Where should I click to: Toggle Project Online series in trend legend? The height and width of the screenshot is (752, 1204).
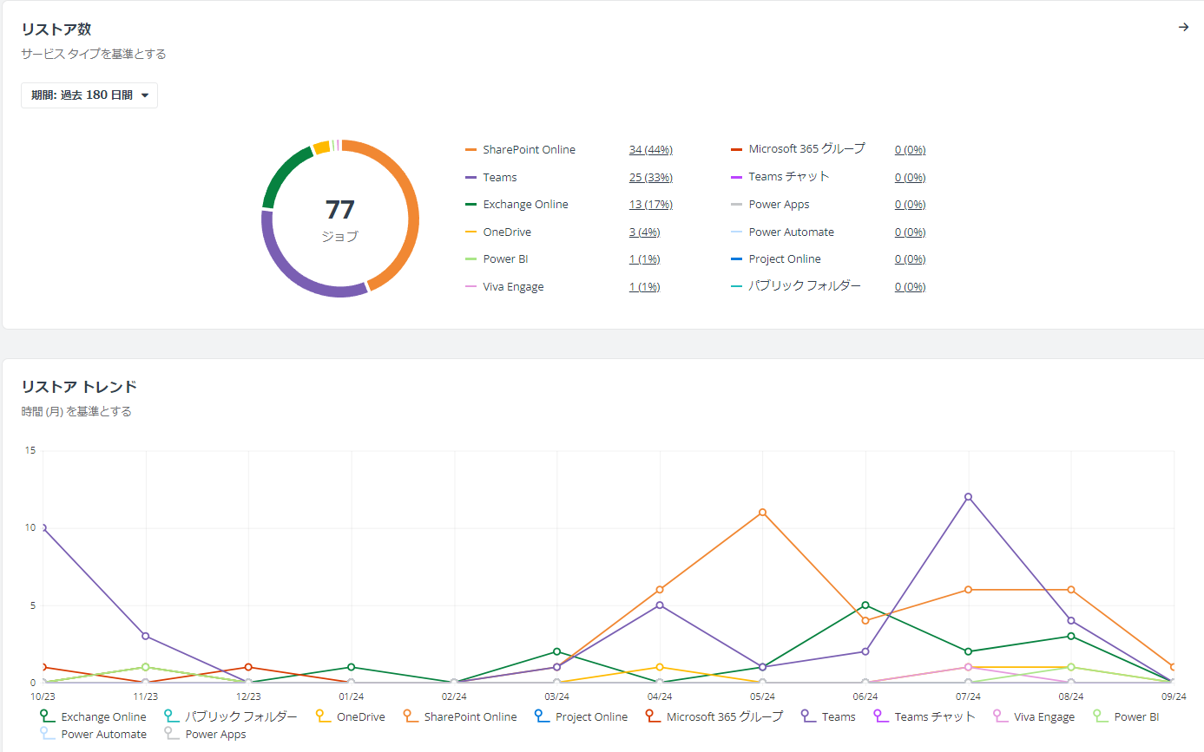(581, 716)
